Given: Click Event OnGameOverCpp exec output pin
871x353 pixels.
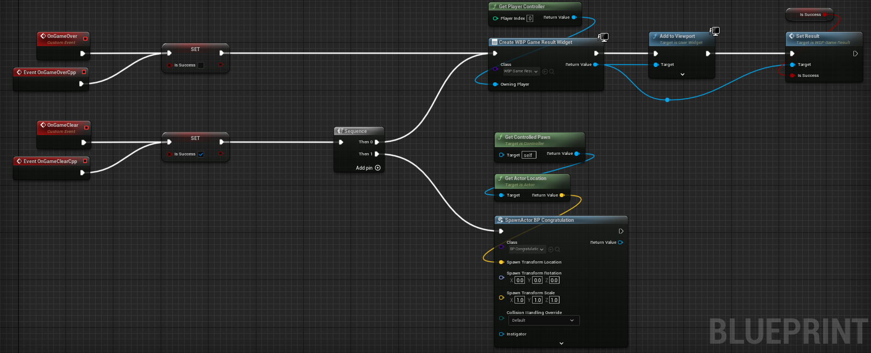Looking at the screenshot, I should tap(81, 83).
